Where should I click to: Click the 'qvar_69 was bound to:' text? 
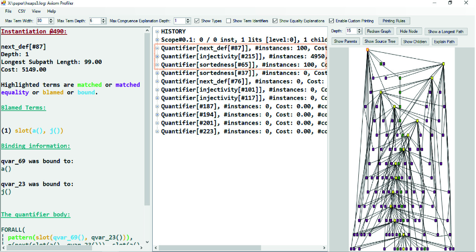pyautogui.click(x=37, y=161)
